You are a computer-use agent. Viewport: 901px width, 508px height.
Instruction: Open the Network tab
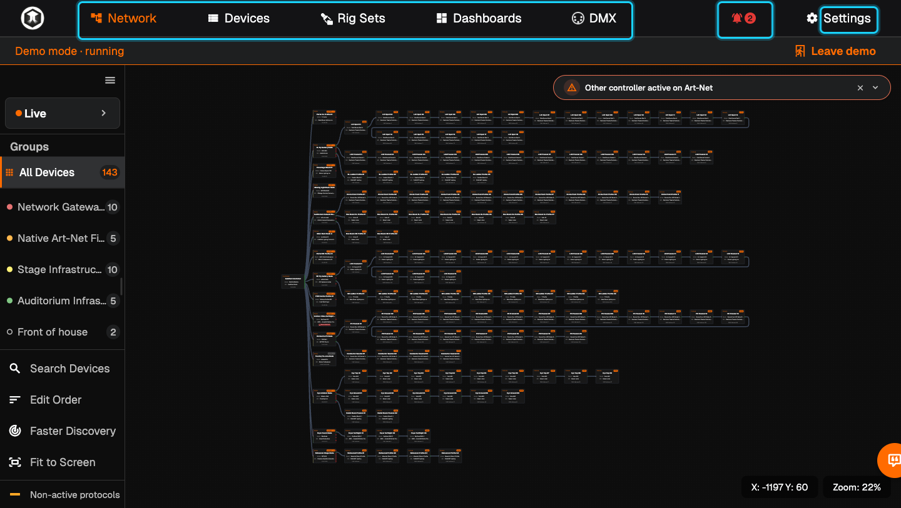[123, 19]
